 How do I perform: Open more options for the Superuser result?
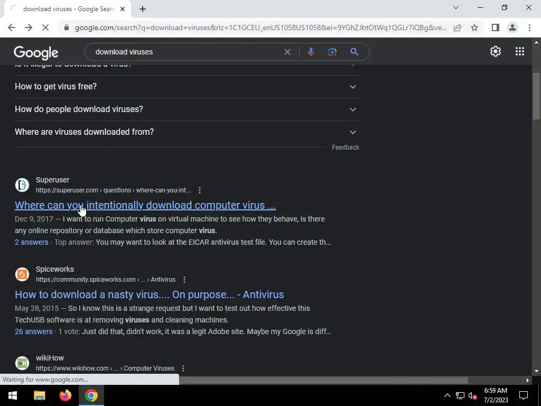tap(200, 190)
